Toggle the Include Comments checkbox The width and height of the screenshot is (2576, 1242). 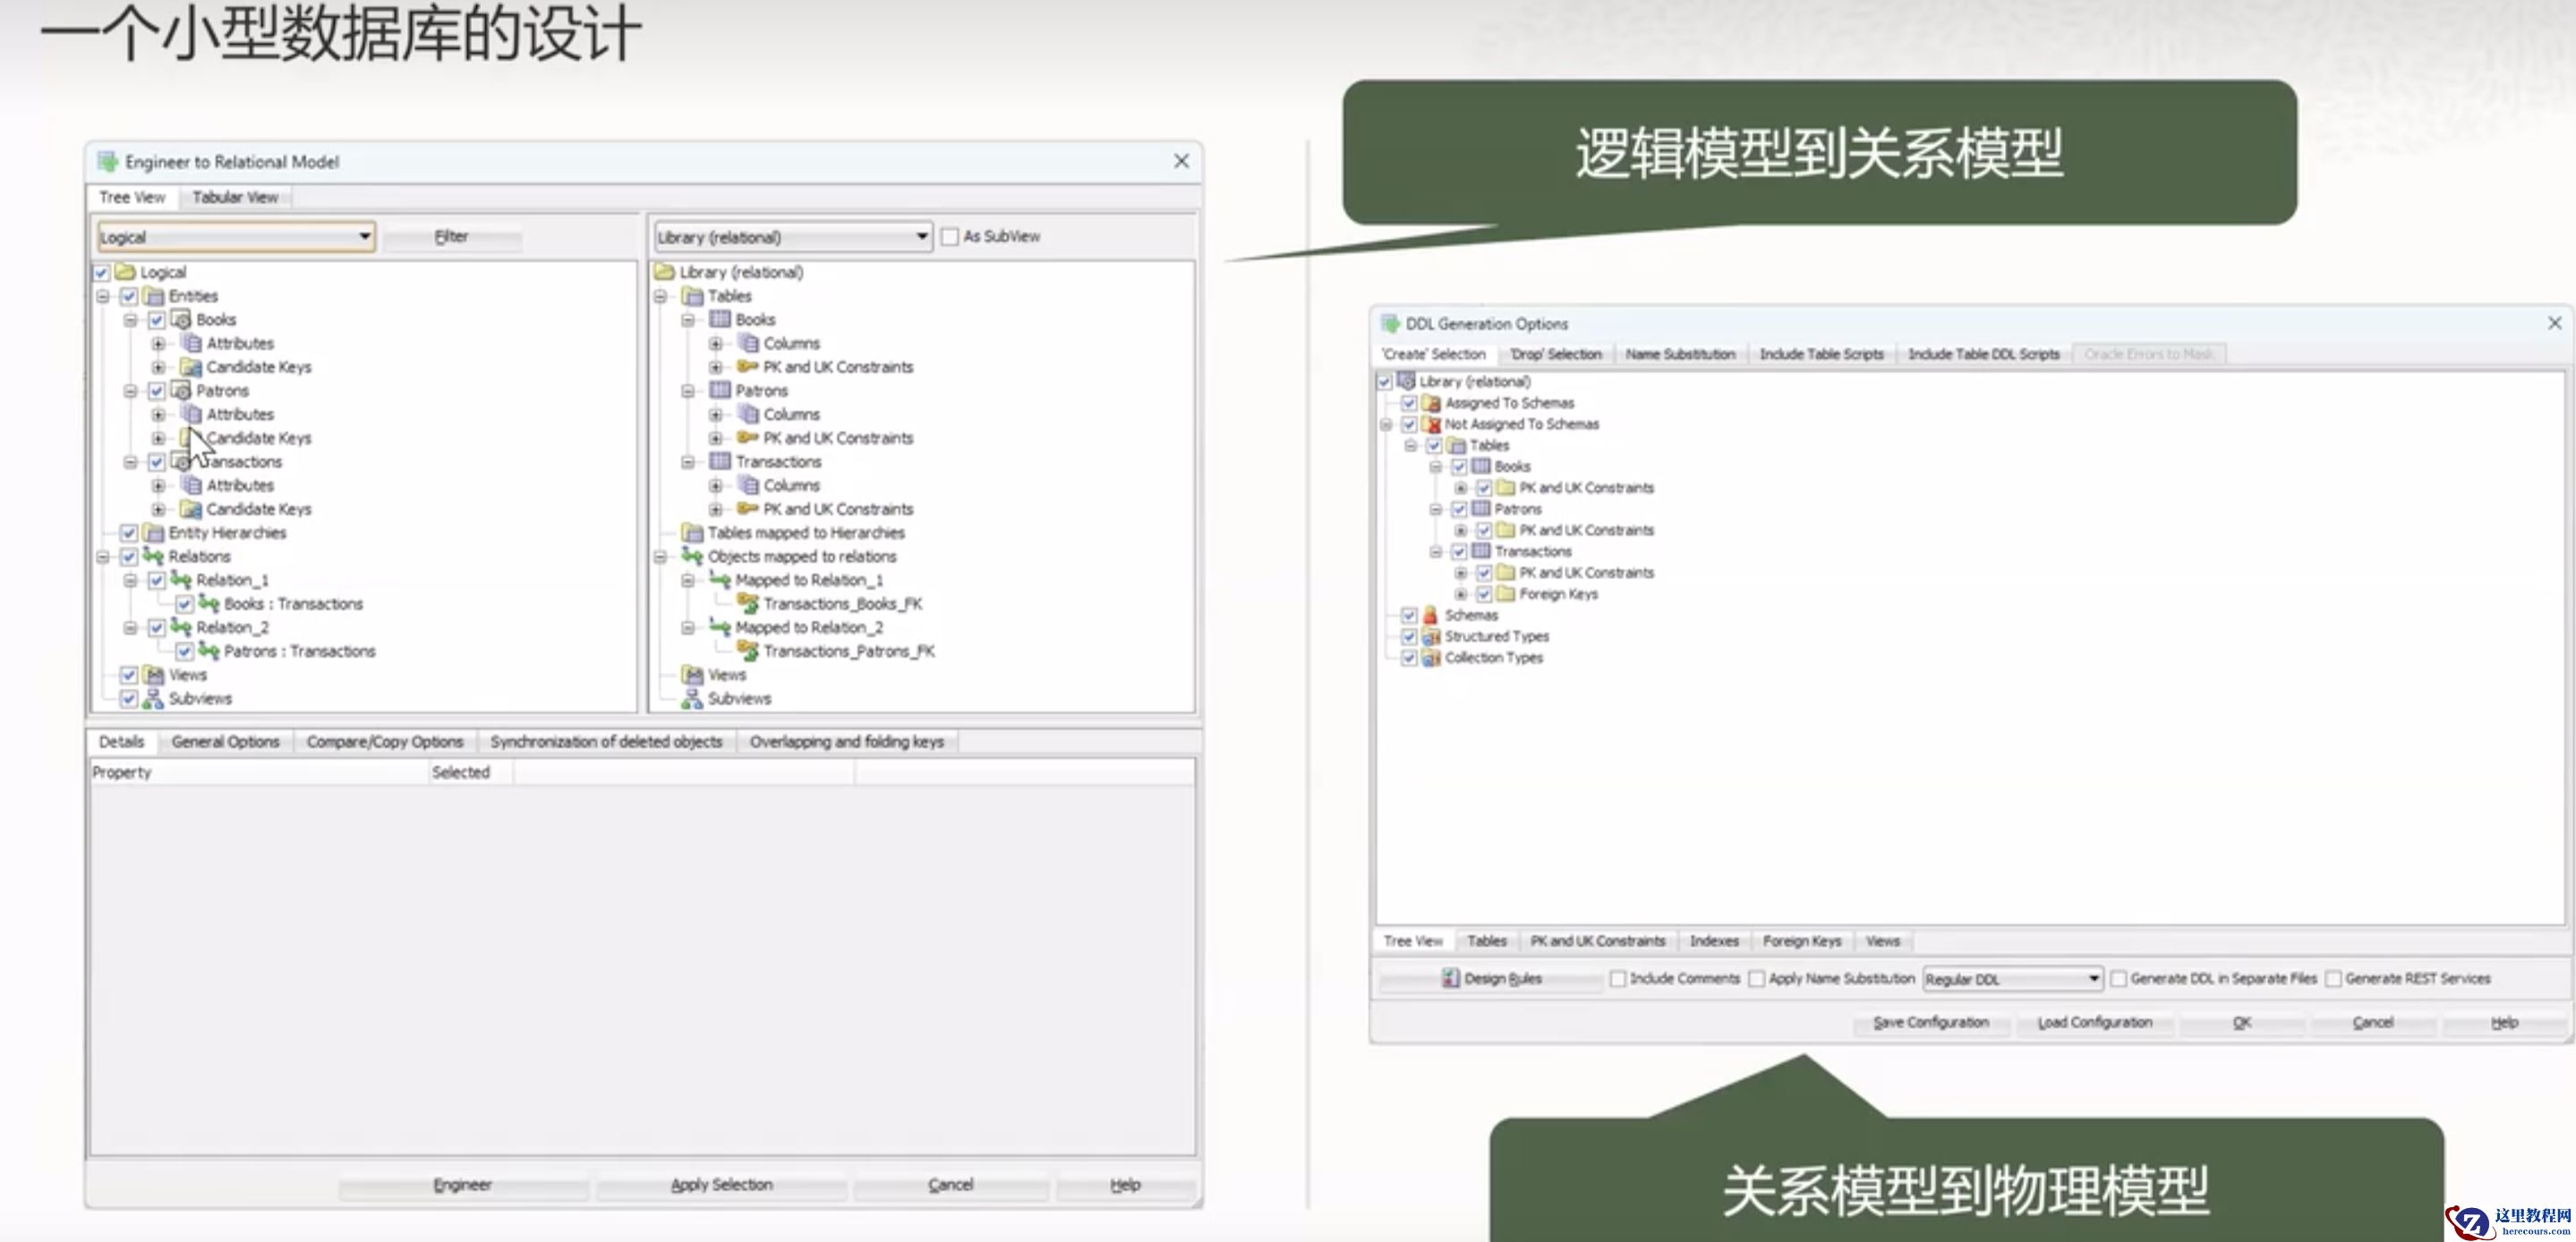[x=1618, y=979]
